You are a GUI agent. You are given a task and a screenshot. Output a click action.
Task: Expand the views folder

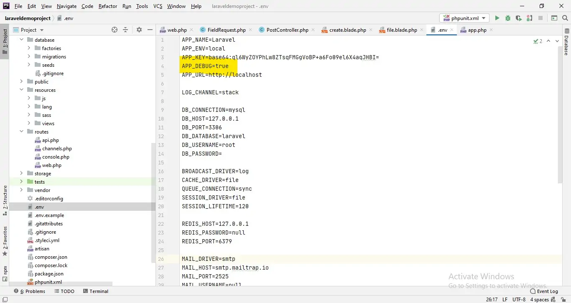pyautogui.click(x=29, y=124)
